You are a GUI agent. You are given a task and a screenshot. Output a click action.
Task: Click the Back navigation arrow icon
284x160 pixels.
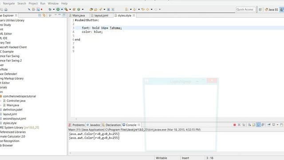[148, 9]
